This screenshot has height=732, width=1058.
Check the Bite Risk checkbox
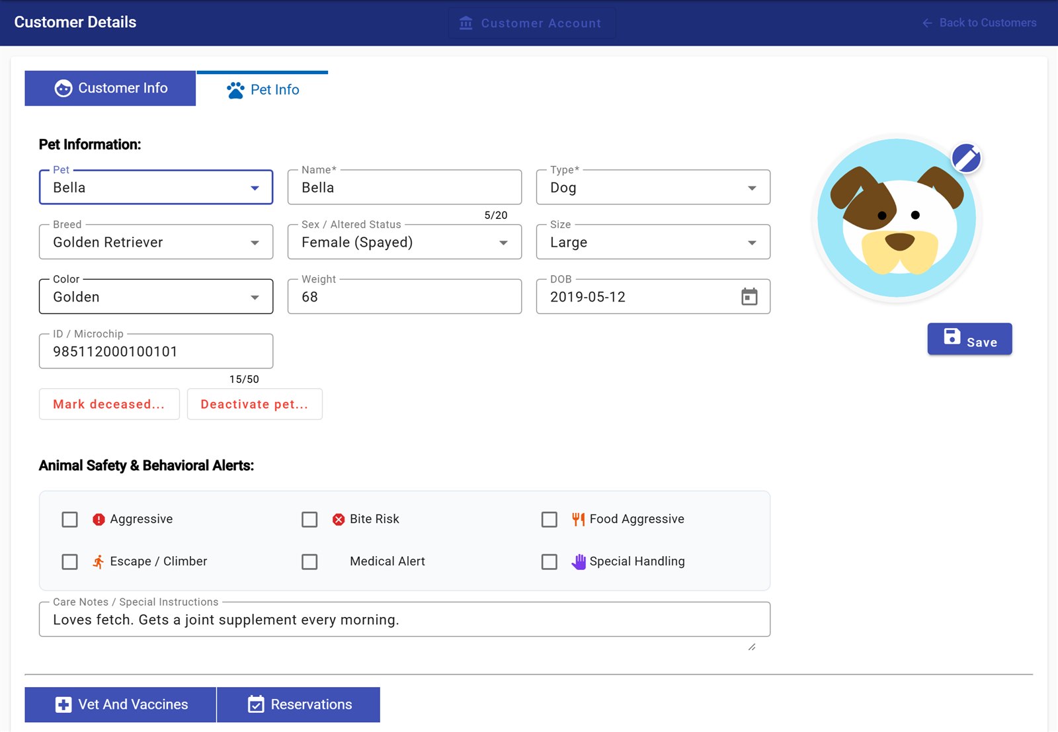coord(309,520)
